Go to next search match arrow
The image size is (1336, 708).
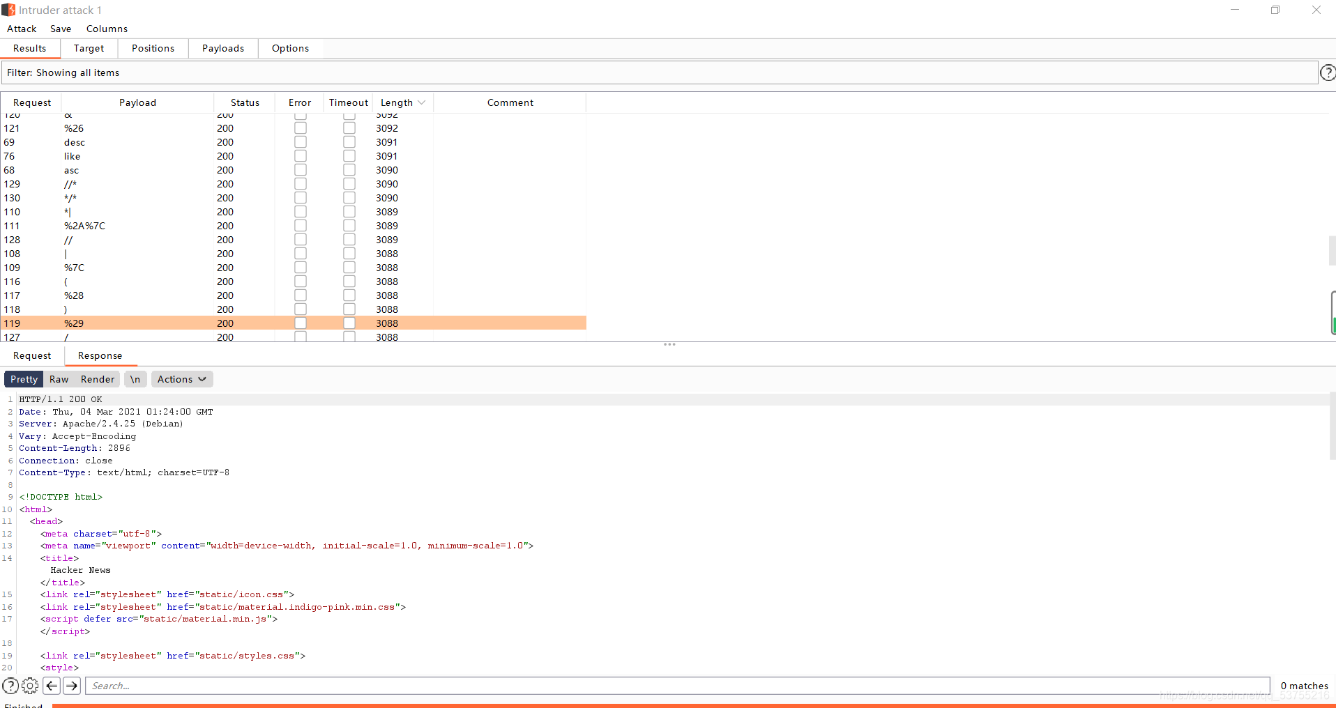72,686
